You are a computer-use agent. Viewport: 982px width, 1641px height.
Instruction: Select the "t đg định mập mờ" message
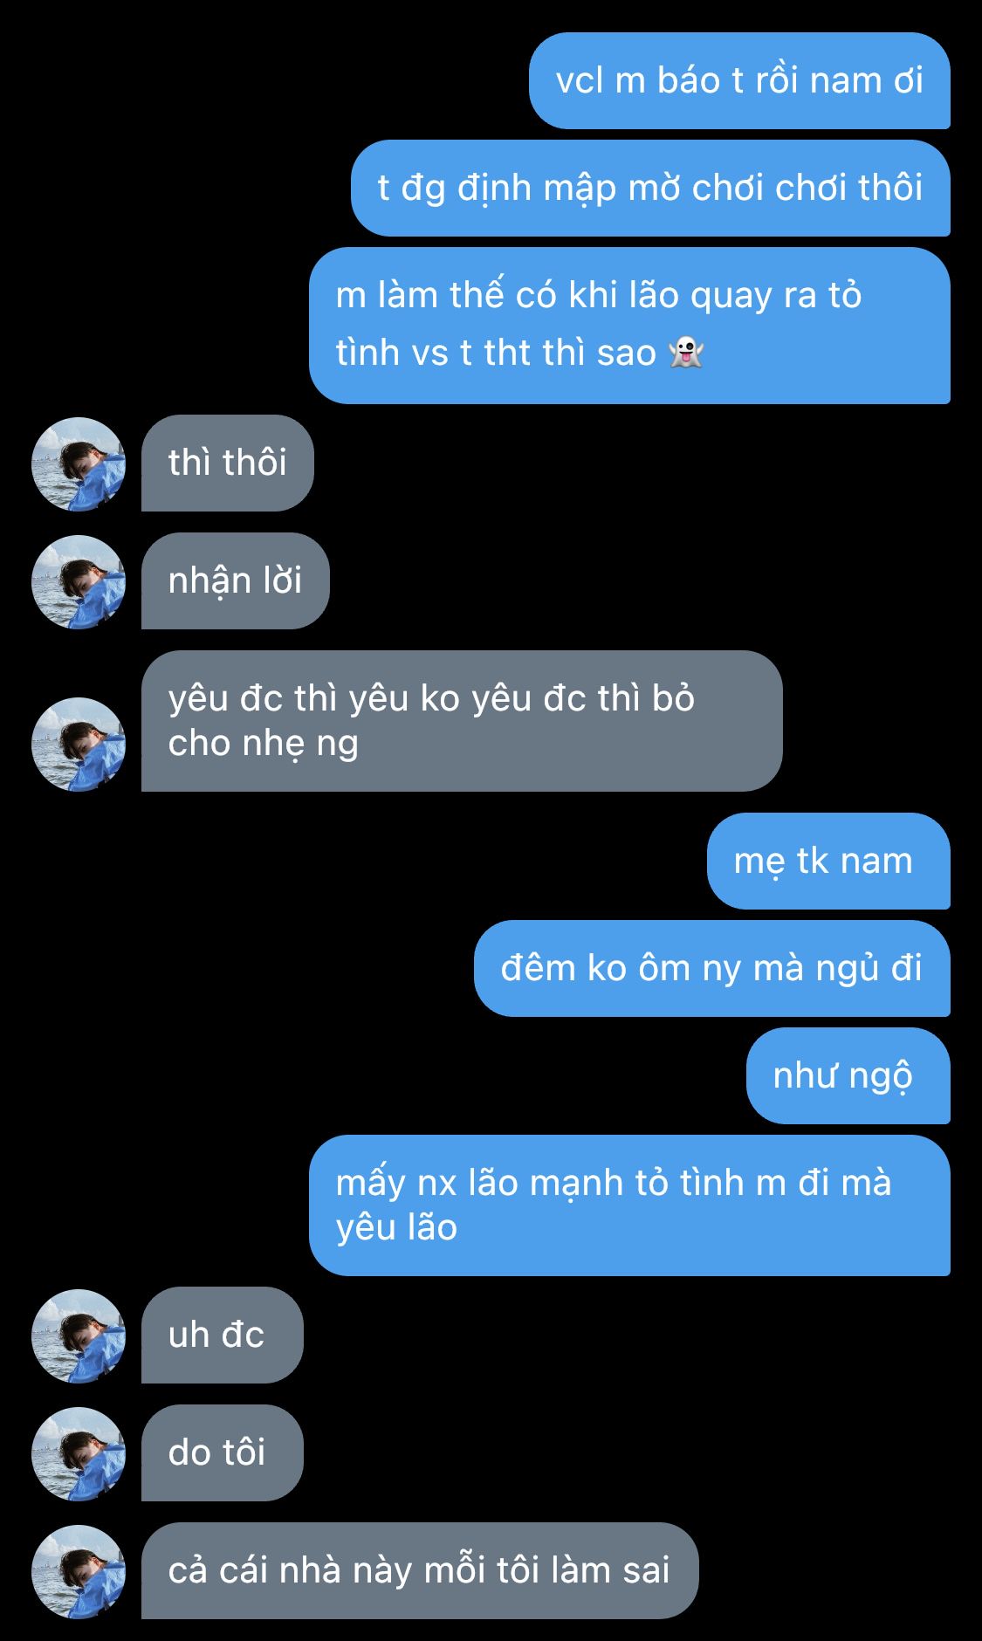[650, 188]
